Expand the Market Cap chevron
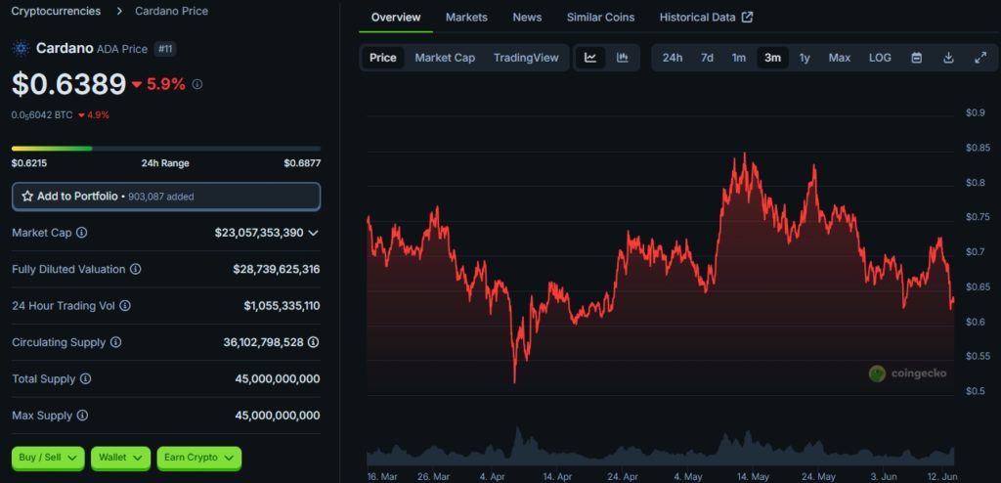This screenshot has height=483, width=1001. [313, 233]
